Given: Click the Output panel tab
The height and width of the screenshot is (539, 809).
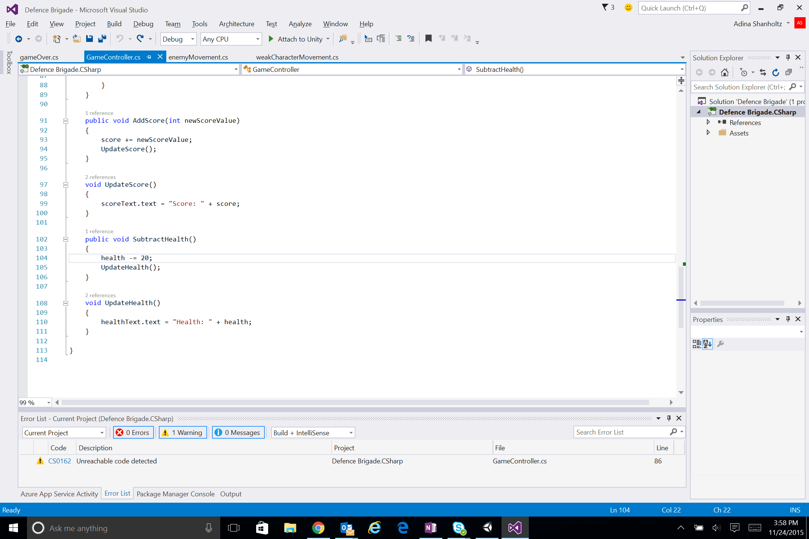Looking at the screenshot, I should pos(231,494).
